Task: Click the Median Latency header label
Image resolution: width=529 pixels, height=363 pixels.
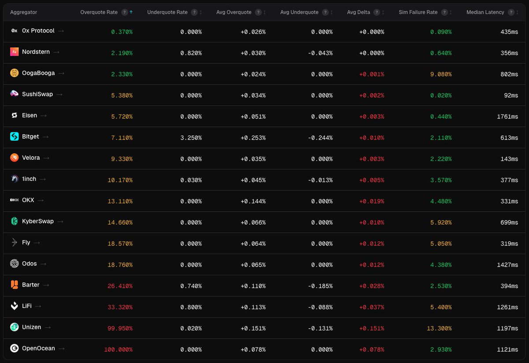Action: (x=485, y=12)
